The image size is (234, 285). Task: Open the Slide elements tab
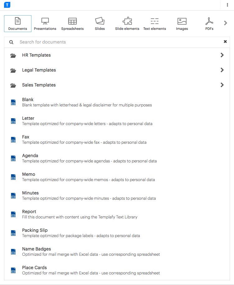(x=127, y=24)
